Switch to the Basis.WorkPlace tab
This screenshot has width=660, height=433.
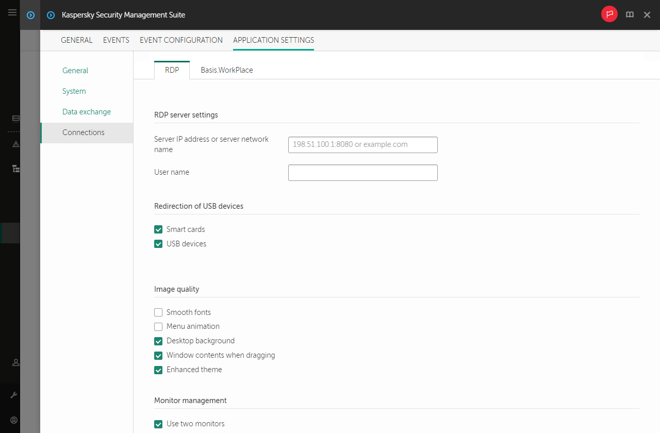227,70
